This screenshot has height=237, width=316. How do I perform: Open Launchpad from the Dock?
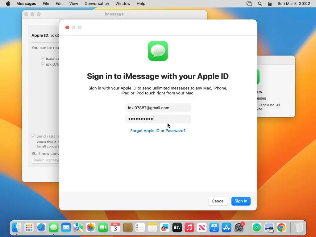click(x=29, y=228)
